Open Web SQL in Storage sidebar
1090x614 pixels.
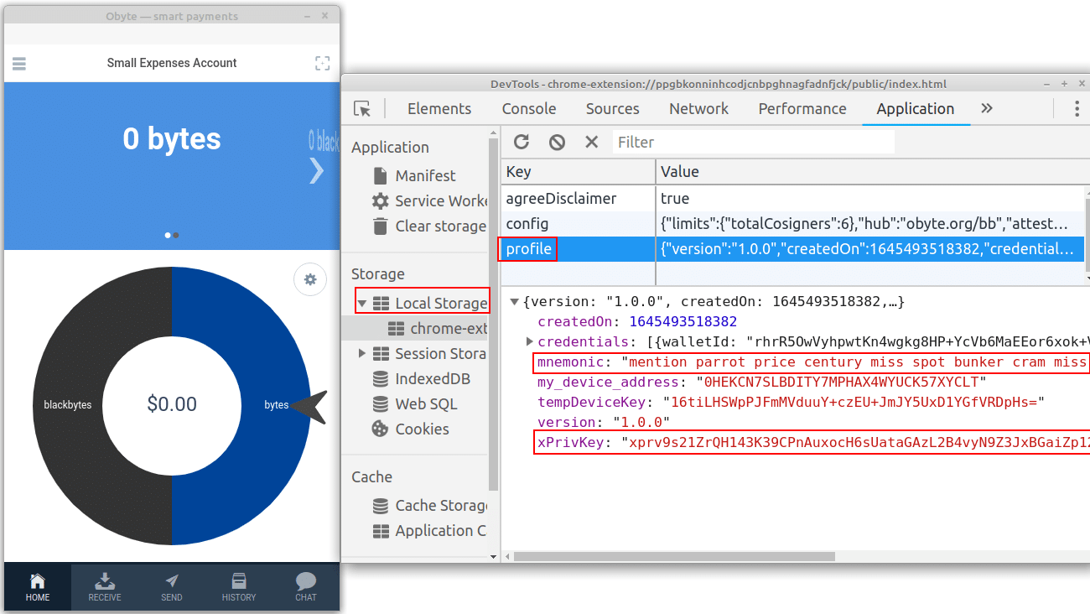pos(415,404)
